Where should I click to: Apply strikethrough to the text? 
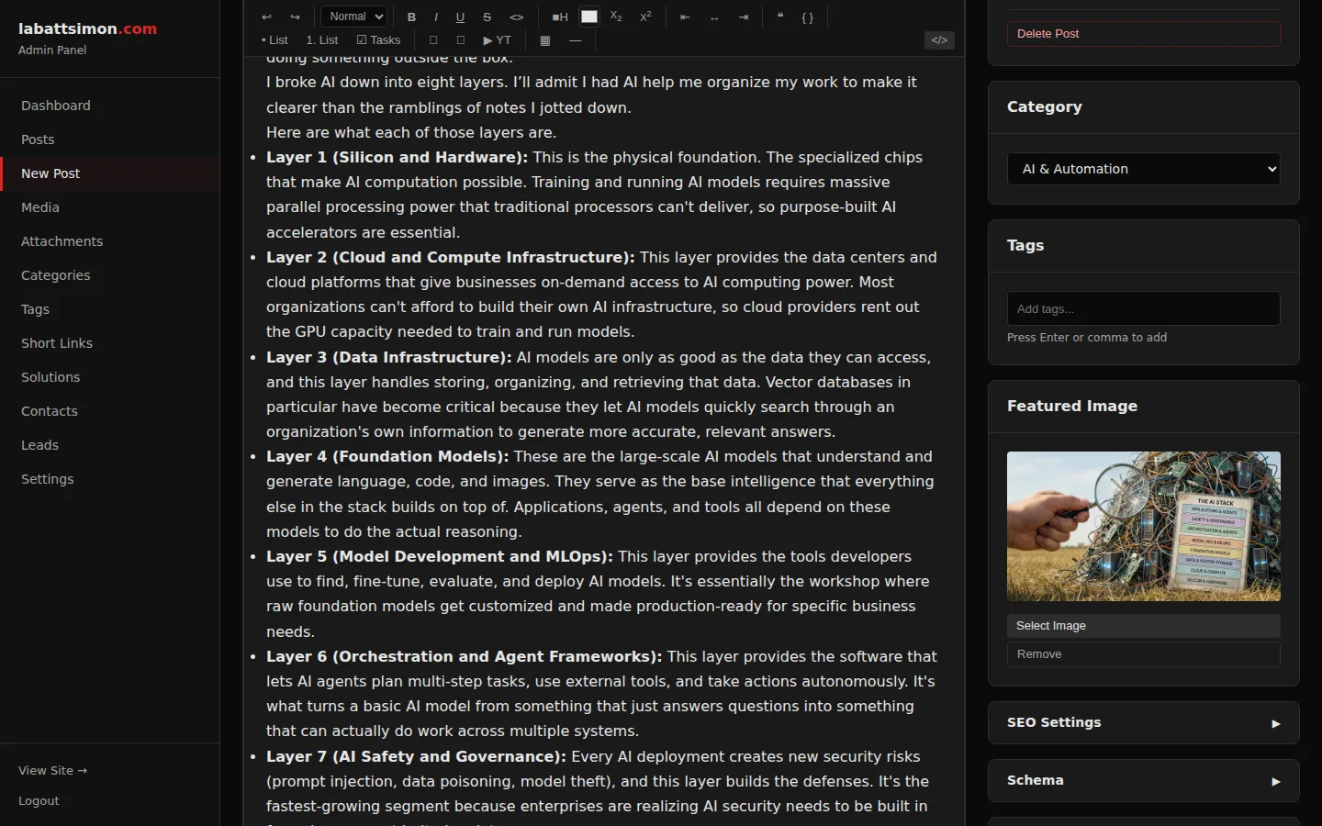(x=487, y=17)
